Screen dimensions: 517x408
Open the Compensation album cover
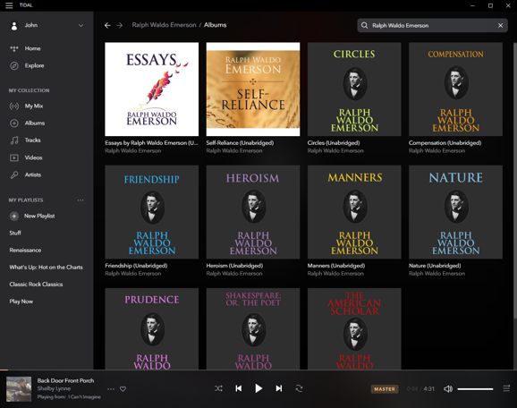(455, 89)
